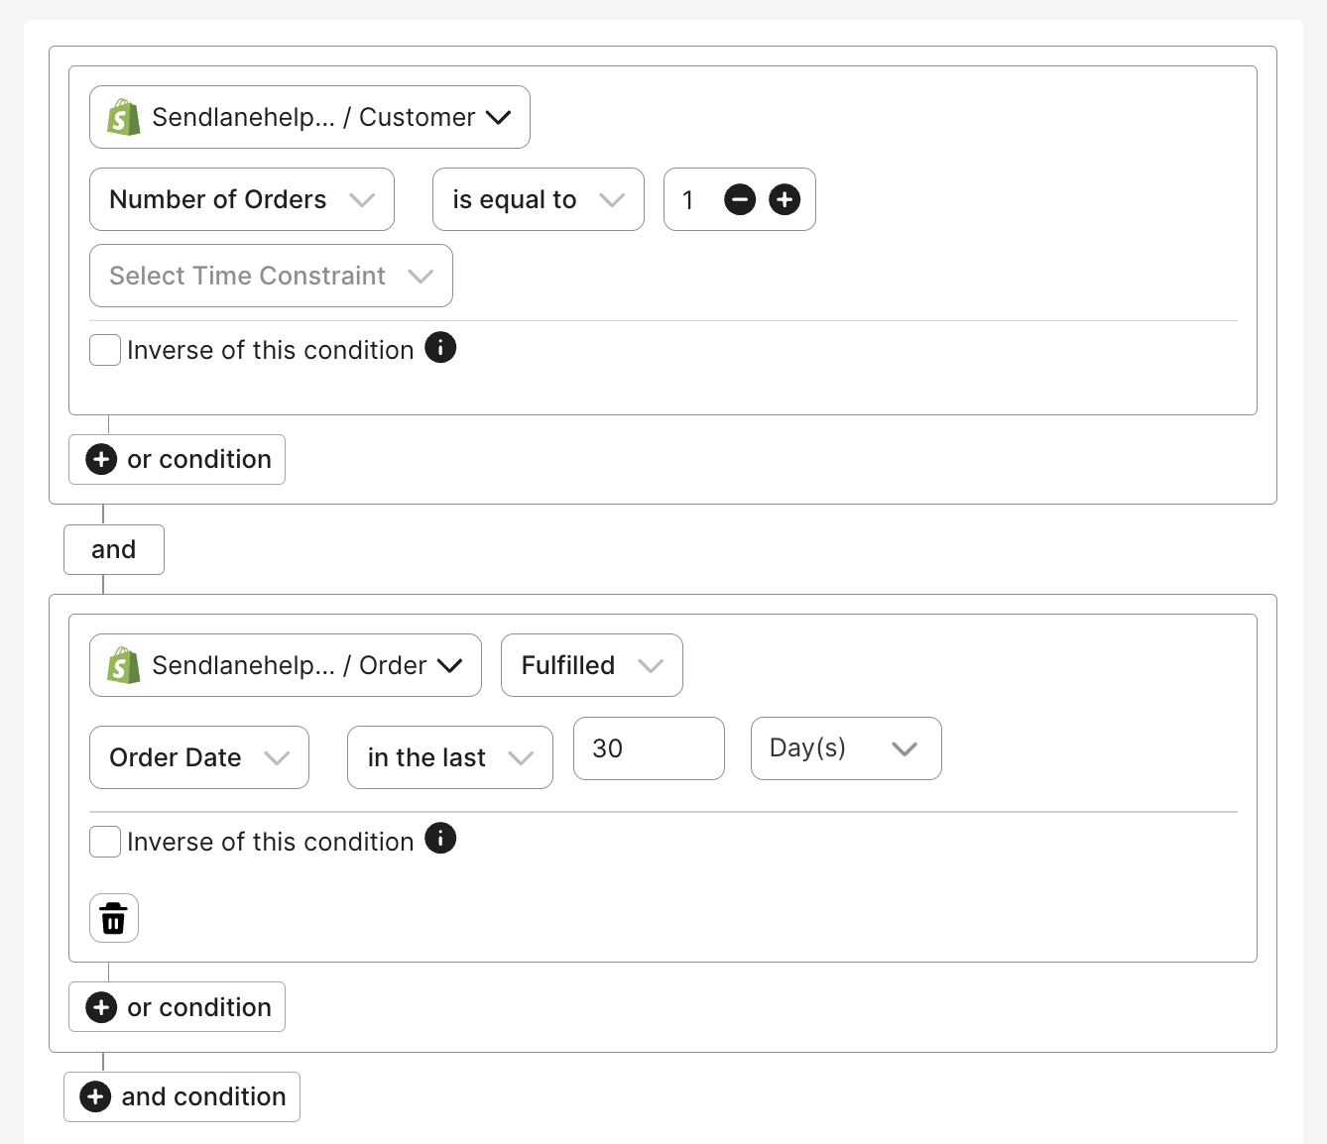Add an or condition under Order Date
Screen dimensions: 1327x1144
[178, 1007]
